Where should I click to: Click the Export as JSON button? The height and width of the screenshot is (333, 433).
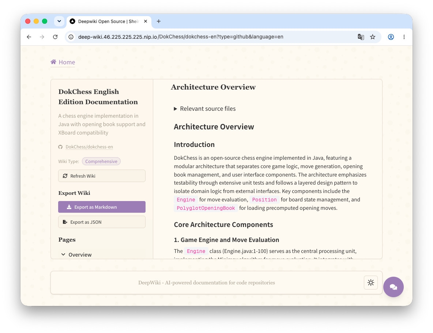102,222
